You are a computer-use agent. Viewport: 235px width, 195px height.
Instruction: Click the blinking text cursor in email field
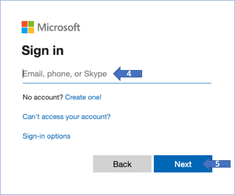tap(23, 73)
